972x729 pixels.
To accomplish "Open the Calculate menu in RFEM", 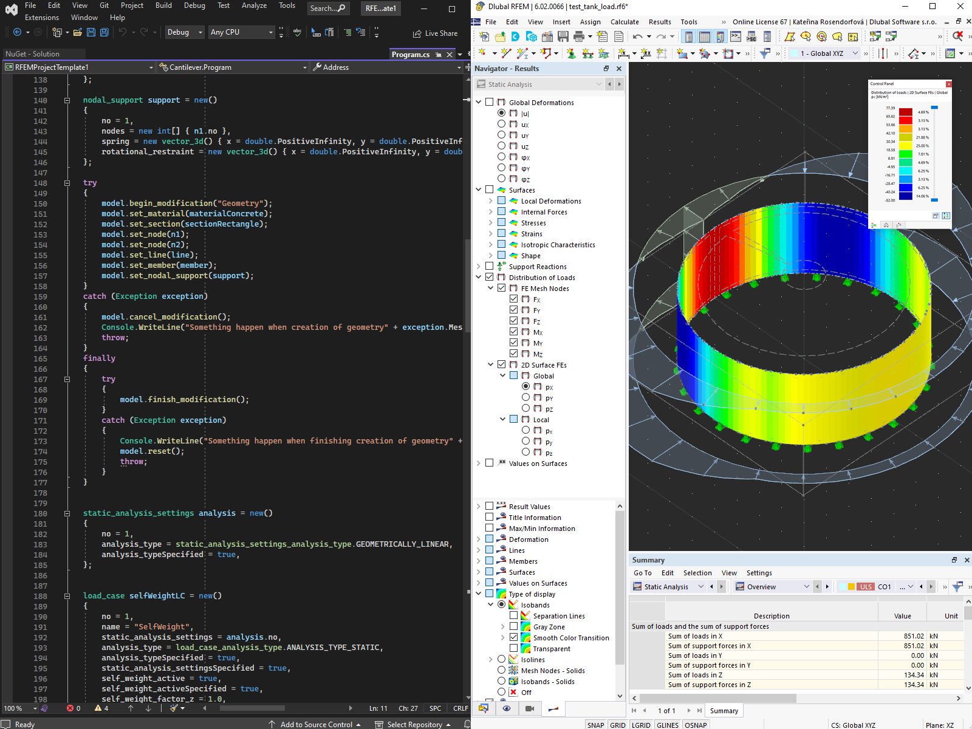I will click(625, 22).
